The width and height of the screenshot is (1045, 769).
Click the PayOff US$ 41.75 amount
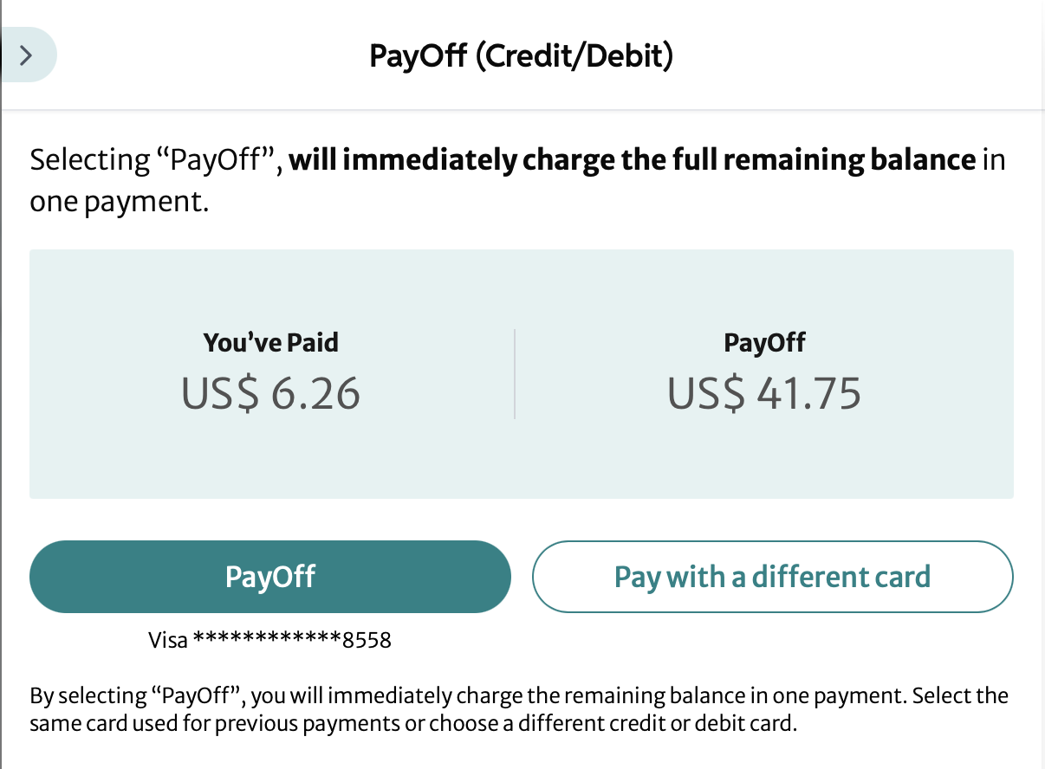pos(763,394)
